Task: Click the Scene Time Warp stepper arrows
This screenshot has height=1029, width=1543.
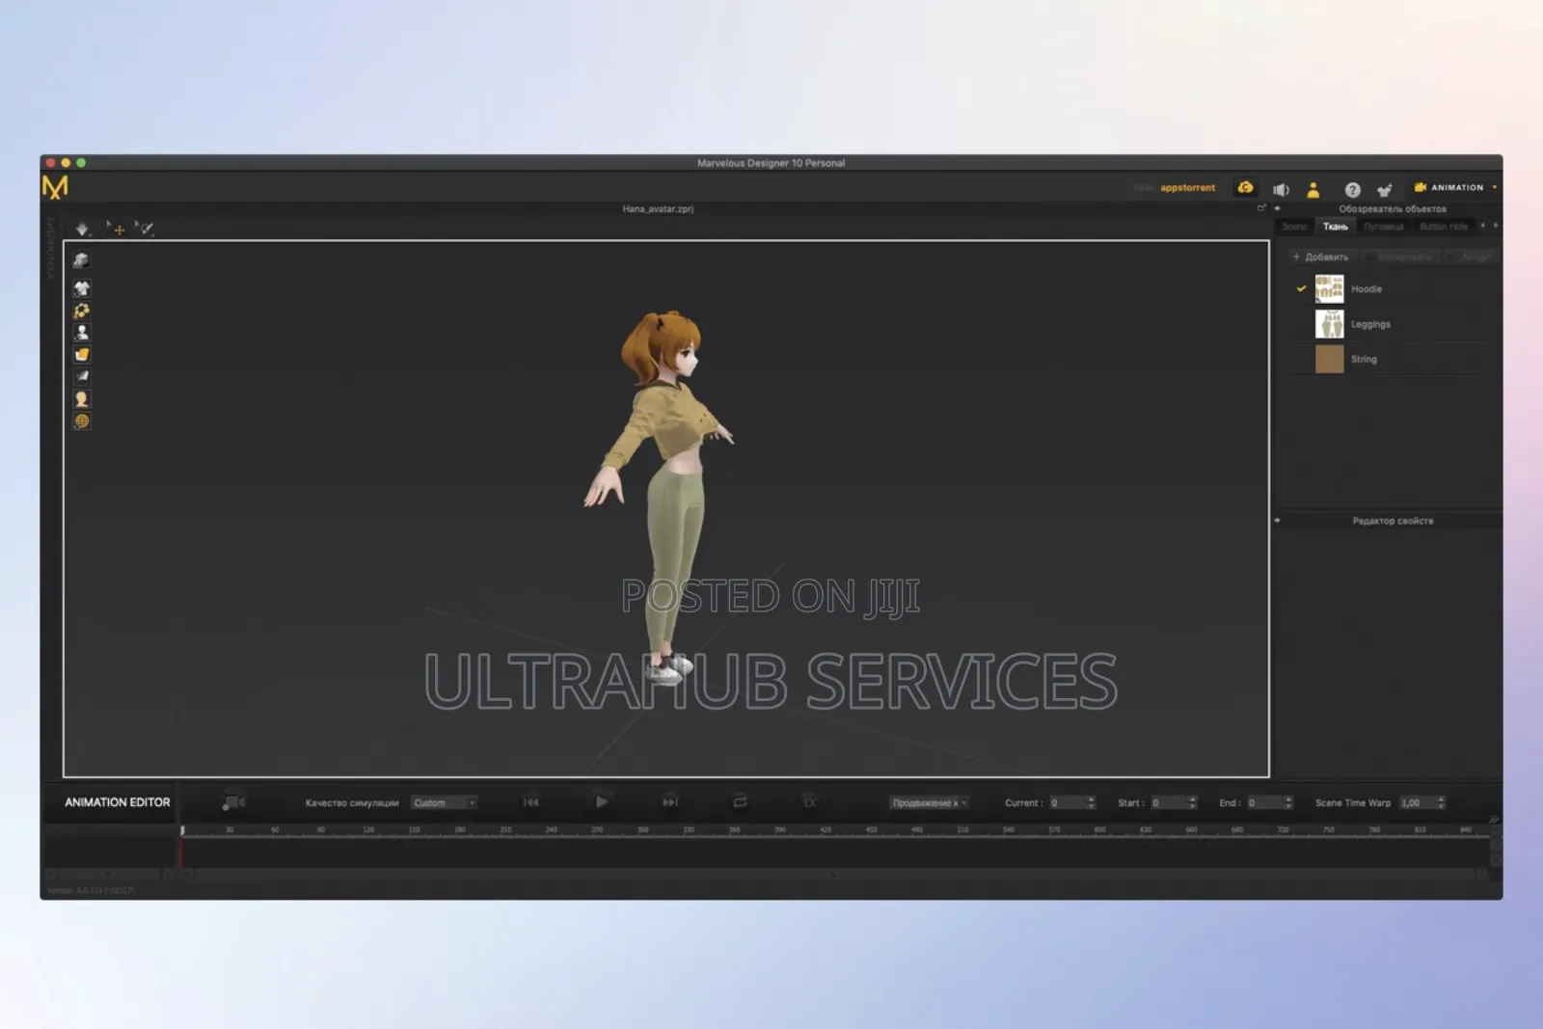Action: pos(1442,802)
